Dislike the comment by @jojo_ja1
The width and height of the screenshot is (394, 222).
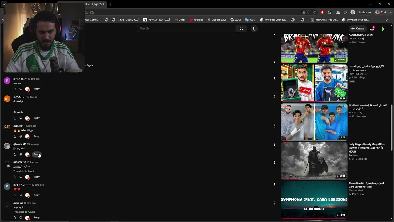pyautogui.click(x=21, y=218)
